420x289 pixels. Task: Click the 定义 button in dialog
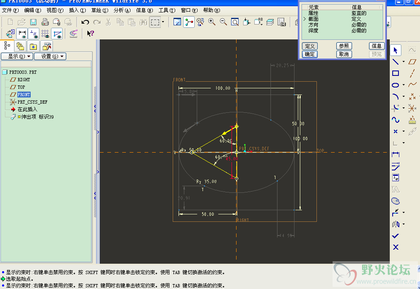coord(310,46)
